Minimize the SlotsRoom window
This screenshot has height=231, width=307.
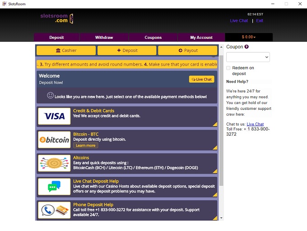click(x=273, y=4)
